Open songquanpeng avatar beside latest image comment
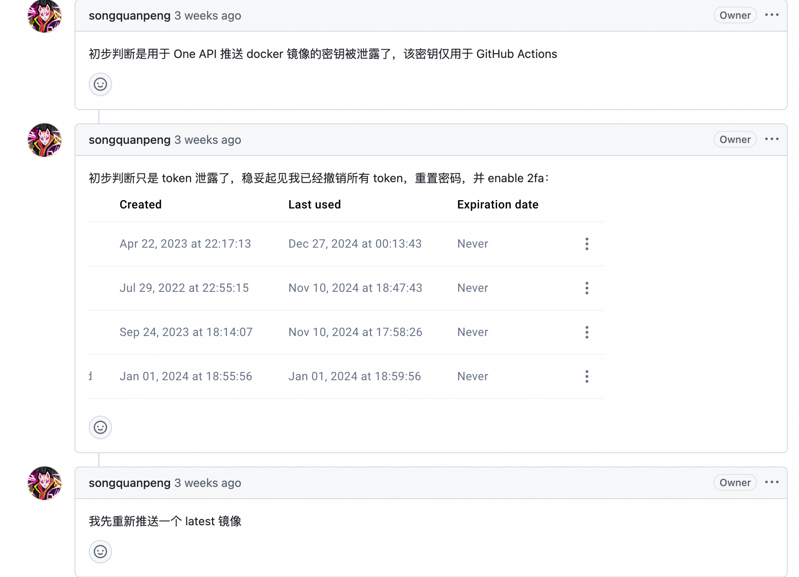The height and width of the screenshot is (577, 799). click(45, 483)
